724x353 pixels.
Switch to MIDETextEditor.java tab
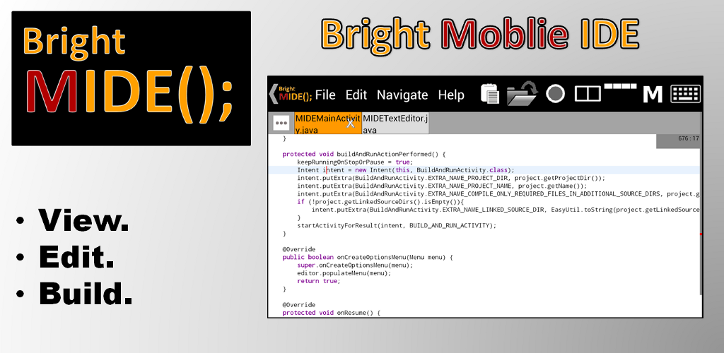pyautogui.click(x=395, y=124)
